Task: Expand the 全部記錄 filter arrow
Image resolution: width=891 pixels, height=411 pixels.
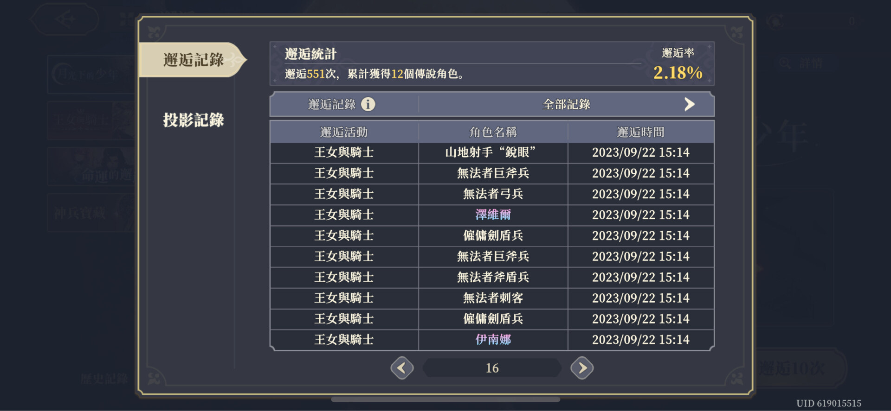Action: 690,104
